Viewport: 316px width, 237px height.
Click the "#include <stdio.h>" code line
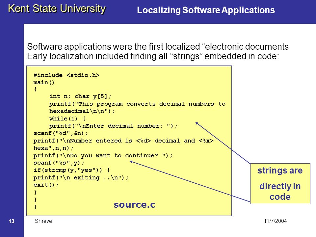(66, 75)
